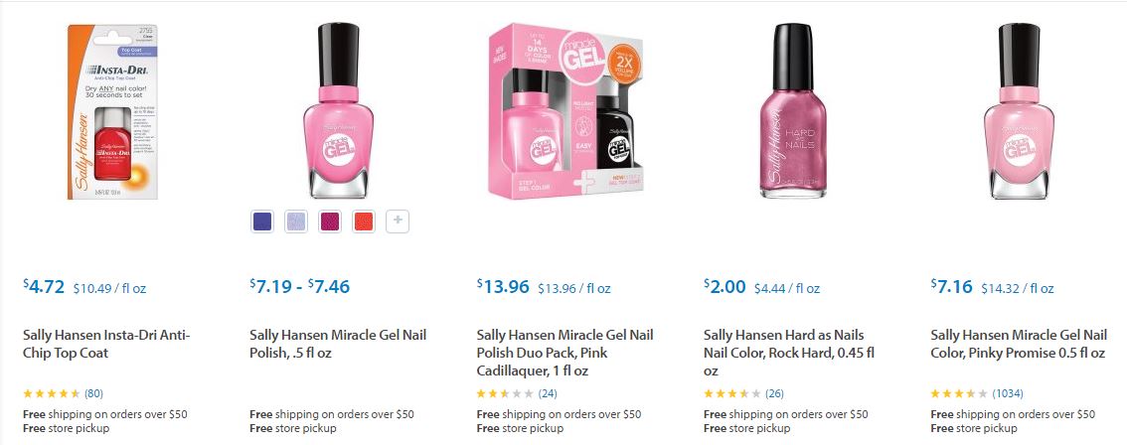Image resolution: width=1127 pixels, height=445 pixels.
Task: Pick the red color swatch
Action: click(364, 222)
